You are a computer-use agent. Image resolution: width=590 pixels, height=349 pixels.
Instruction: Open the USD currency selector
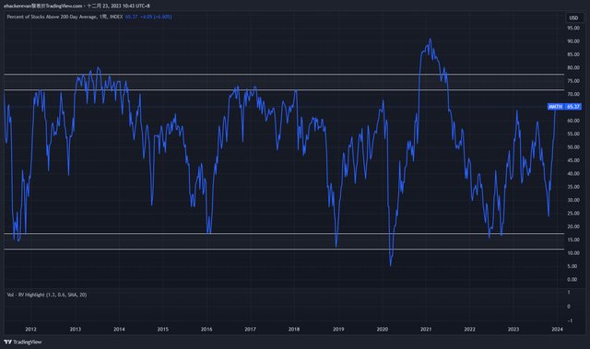coord(573,17)
